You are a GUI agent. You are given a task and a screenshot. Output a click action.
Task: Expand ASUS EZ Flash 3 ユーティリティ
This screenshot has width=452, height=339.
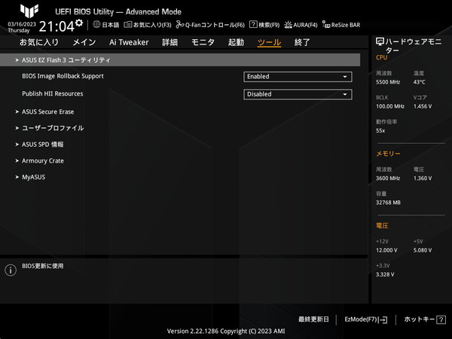(180, 60)
